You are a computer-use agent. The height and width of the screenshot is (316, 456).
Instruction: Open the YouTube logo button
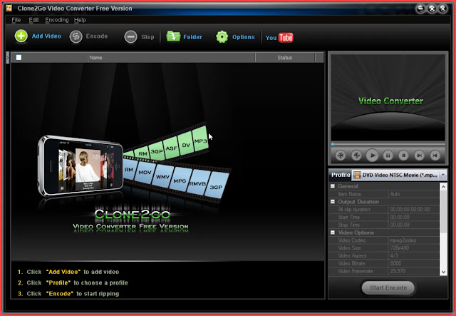point(279,38)
